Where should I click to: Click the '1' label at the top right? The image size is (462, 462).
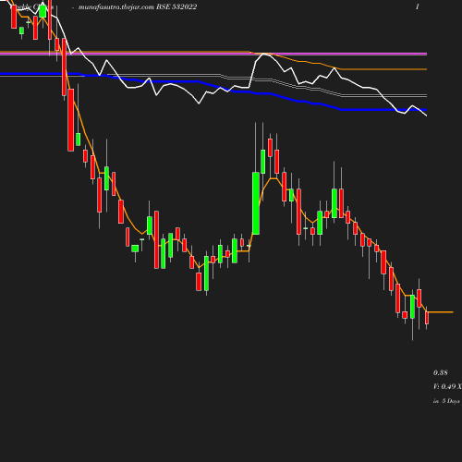(418, 6)
